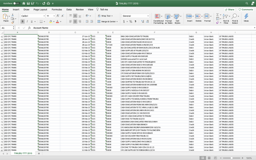
Task: Open the Format as Table gallery
Action: point(168,16)
